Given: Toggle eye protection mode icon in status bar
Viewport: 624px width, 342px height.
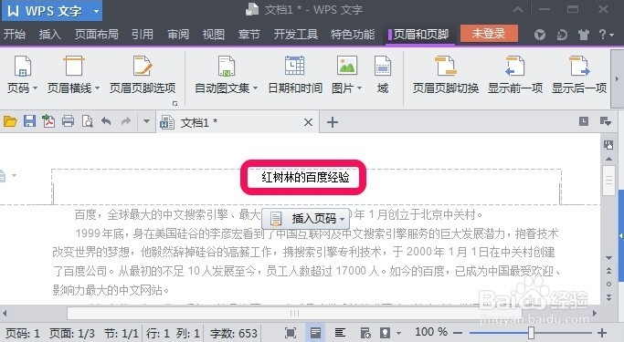Looking at the screenshot, I should 385,333.
